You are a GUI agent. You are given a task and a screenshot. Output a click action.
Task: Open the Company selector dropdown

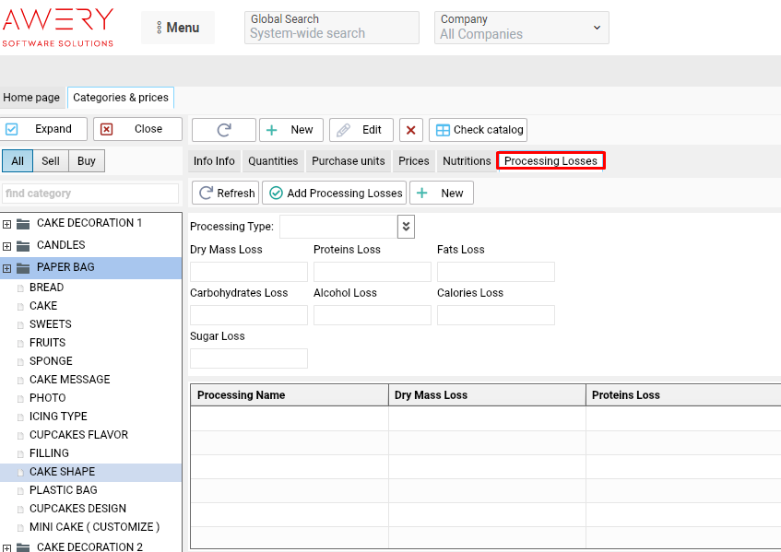click(x=521, y=28)
